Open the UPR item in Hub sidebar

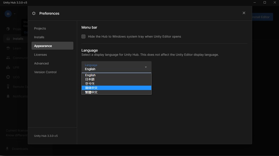16,67
